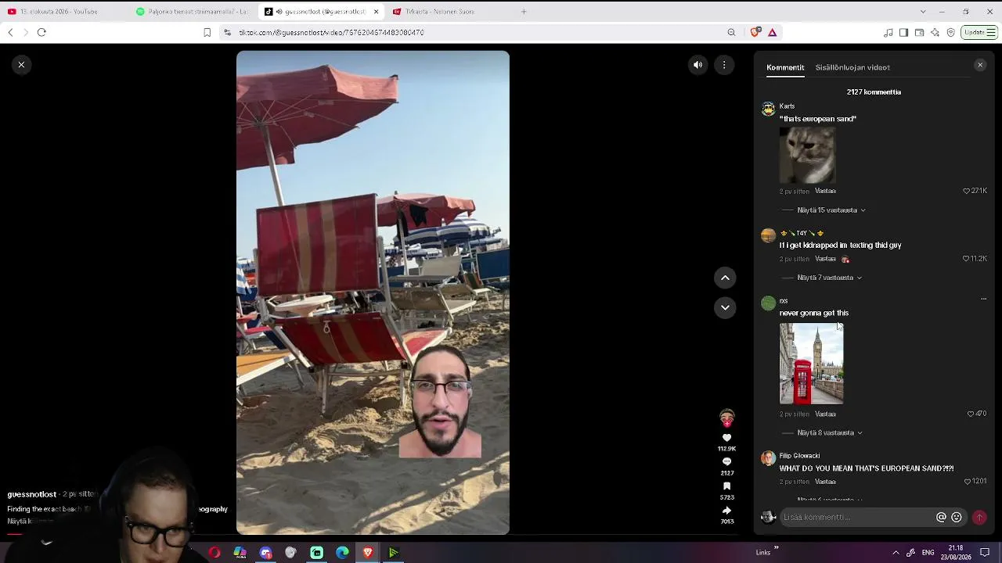Mute the TikTok video sound
This screenshot has height=563, width=1002.
coord(698,65)
